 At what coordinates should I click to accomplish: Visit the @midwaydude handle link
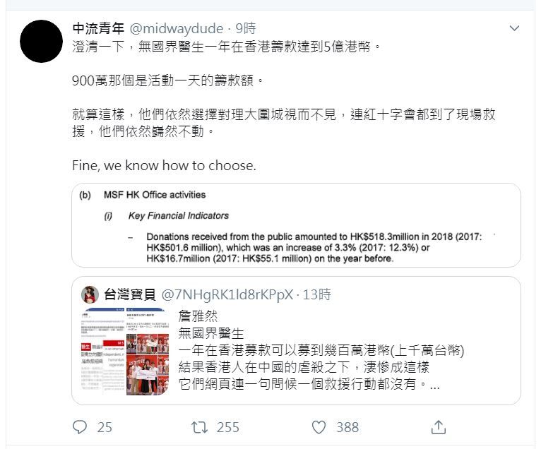click(x=177, y=28)
